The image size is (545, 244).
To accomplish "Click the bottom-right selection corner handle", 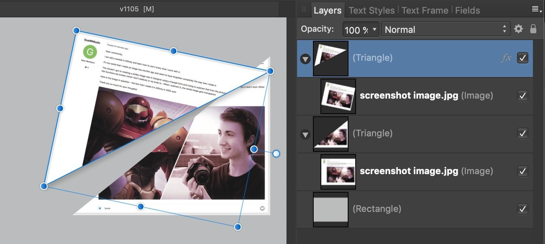I will point(237,227).
